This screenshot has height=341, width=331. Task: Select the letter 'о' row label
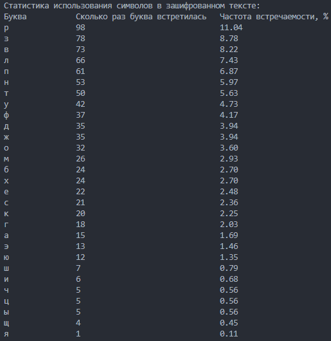(x=6, y=148)
